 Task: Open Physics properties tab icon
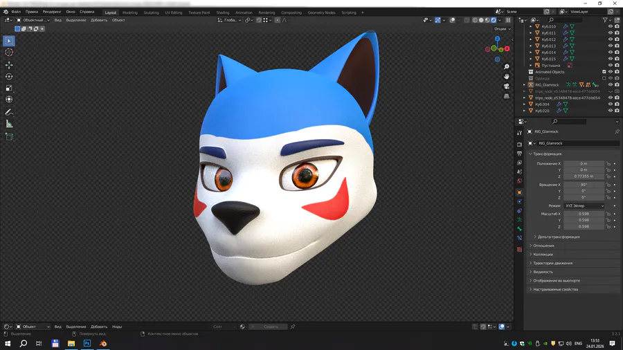point(519,201)
